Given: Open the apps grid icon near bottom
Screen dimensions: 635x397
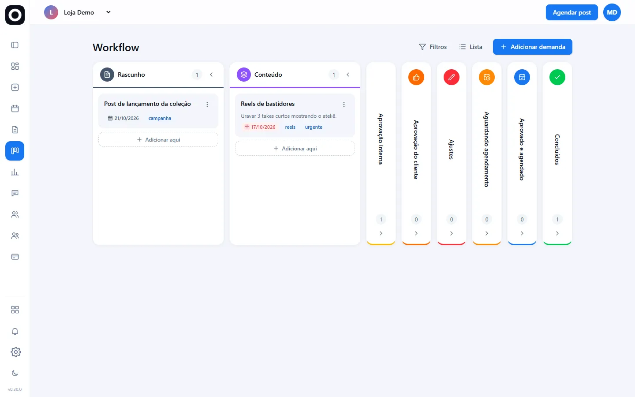Looking at the screenshot, I should (15, 310).
